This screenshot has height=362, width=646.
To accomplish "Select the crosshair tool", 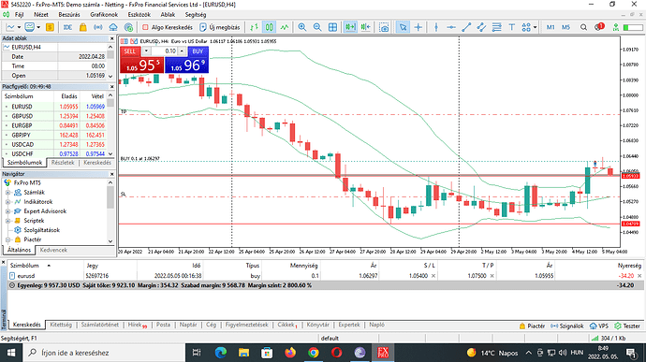I will coord(418,27).
